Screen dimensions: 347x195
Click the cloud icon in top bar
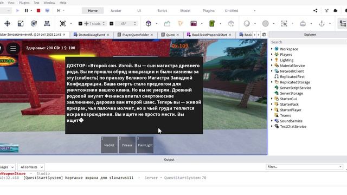click(336, 10)
